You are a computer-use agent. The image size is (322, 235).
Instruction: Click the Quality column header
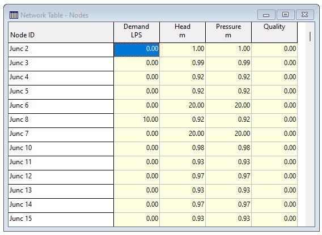pos(274,32)
